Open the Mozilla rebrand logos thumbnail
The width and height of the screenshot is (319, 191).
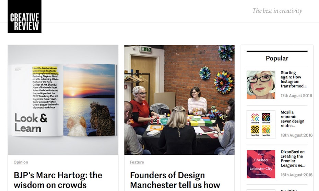pos(261,124)
